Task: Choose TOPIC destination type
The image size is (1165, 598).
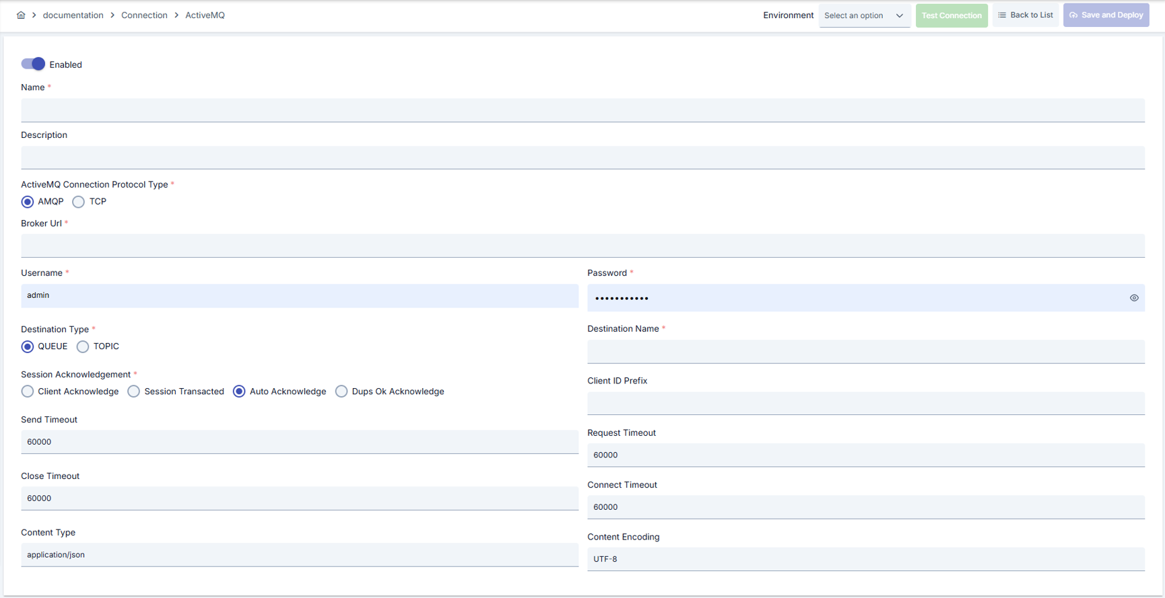Action: [83, 346]
